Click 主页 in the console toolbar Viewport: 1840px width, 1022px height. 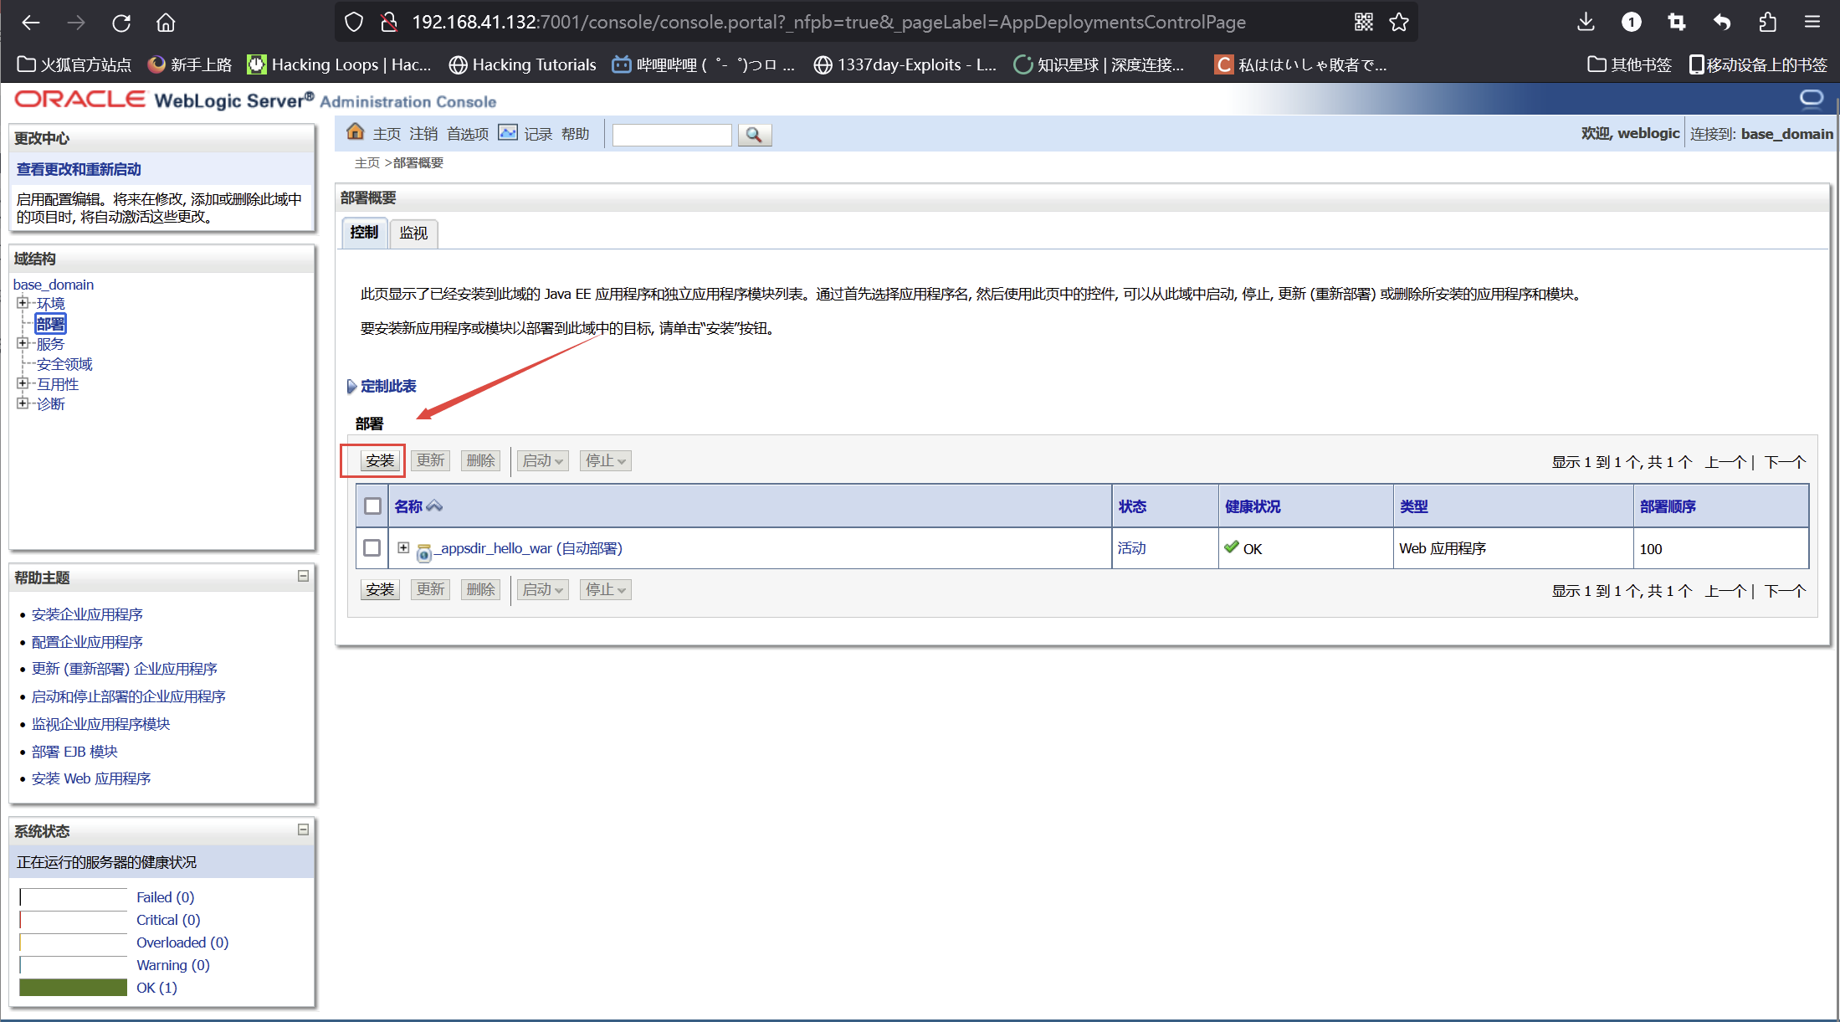pyautogui.click(x=387, y=134)
